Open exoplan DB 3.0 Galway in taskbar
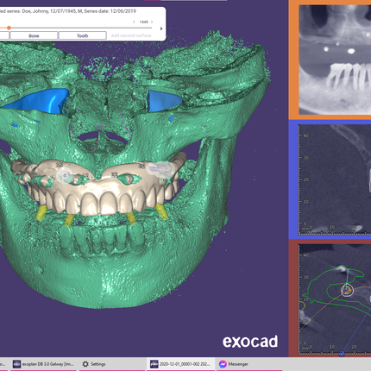The image size is (371, 371). click(x=43, y=364)
